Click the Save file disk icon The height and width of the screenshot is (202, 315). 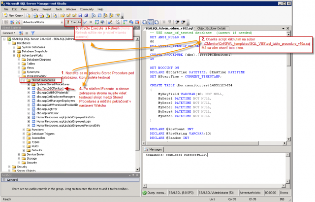pyautogui.click(x=80, y=15)
